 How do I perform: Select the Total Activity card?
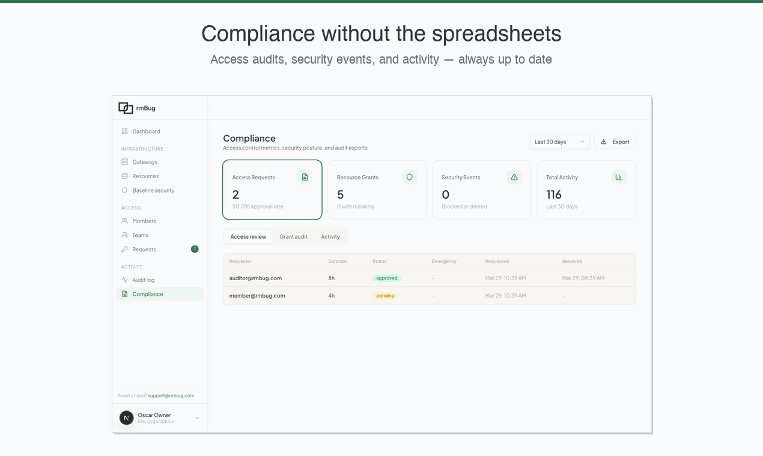pos(586,190)
